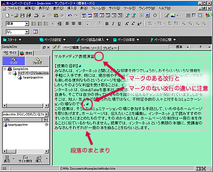The width and height of the screenshot is (213, 172).
Task: Click the Stop circle icon
Action: coord(155,15)
